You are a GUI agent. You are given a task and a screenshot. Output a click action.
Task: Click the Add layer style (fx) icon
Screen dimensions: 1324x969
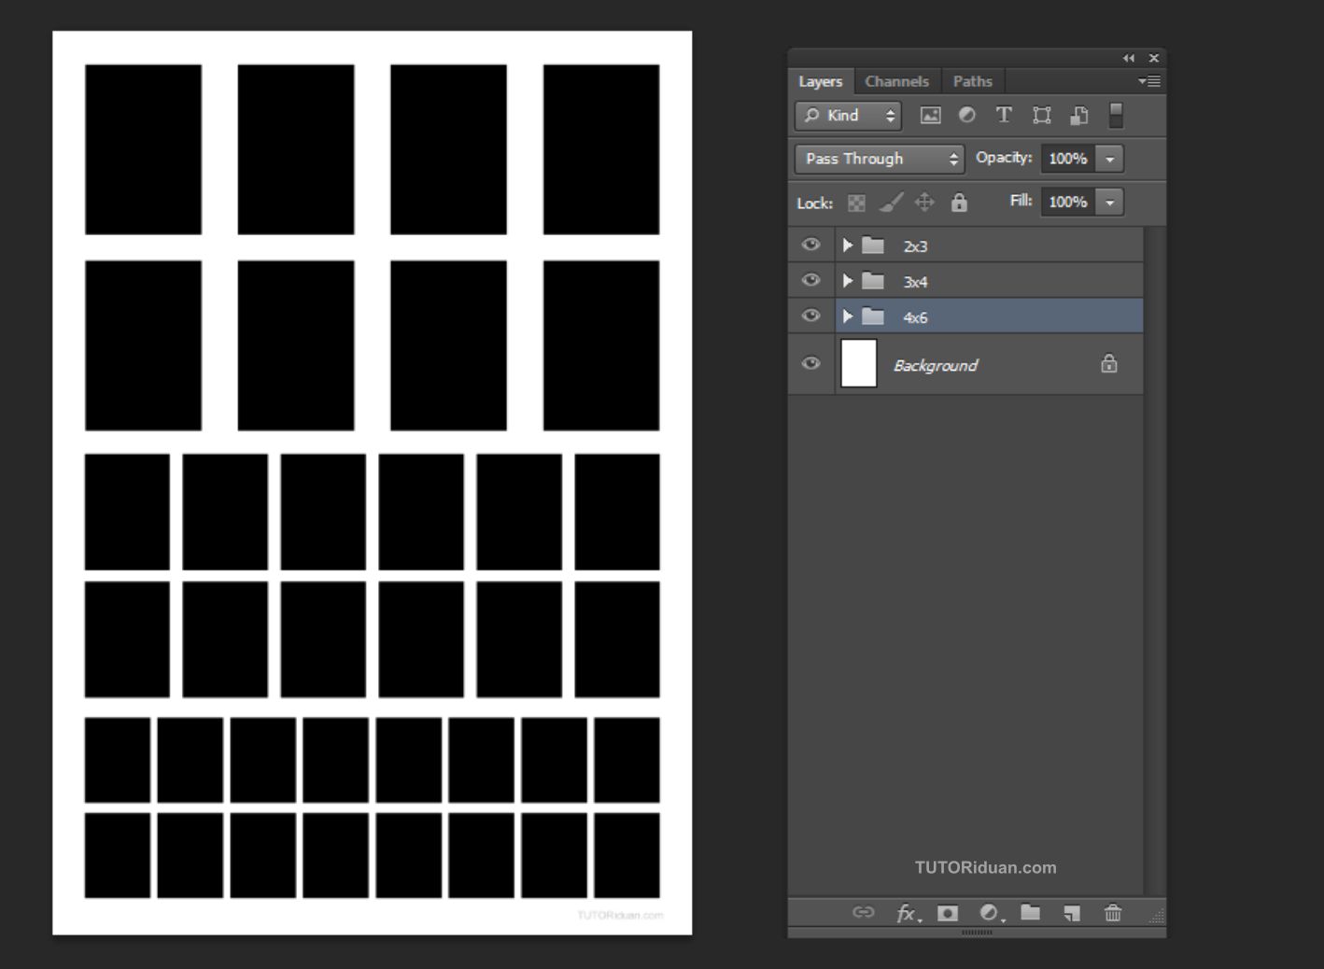(x=907, y=913)
